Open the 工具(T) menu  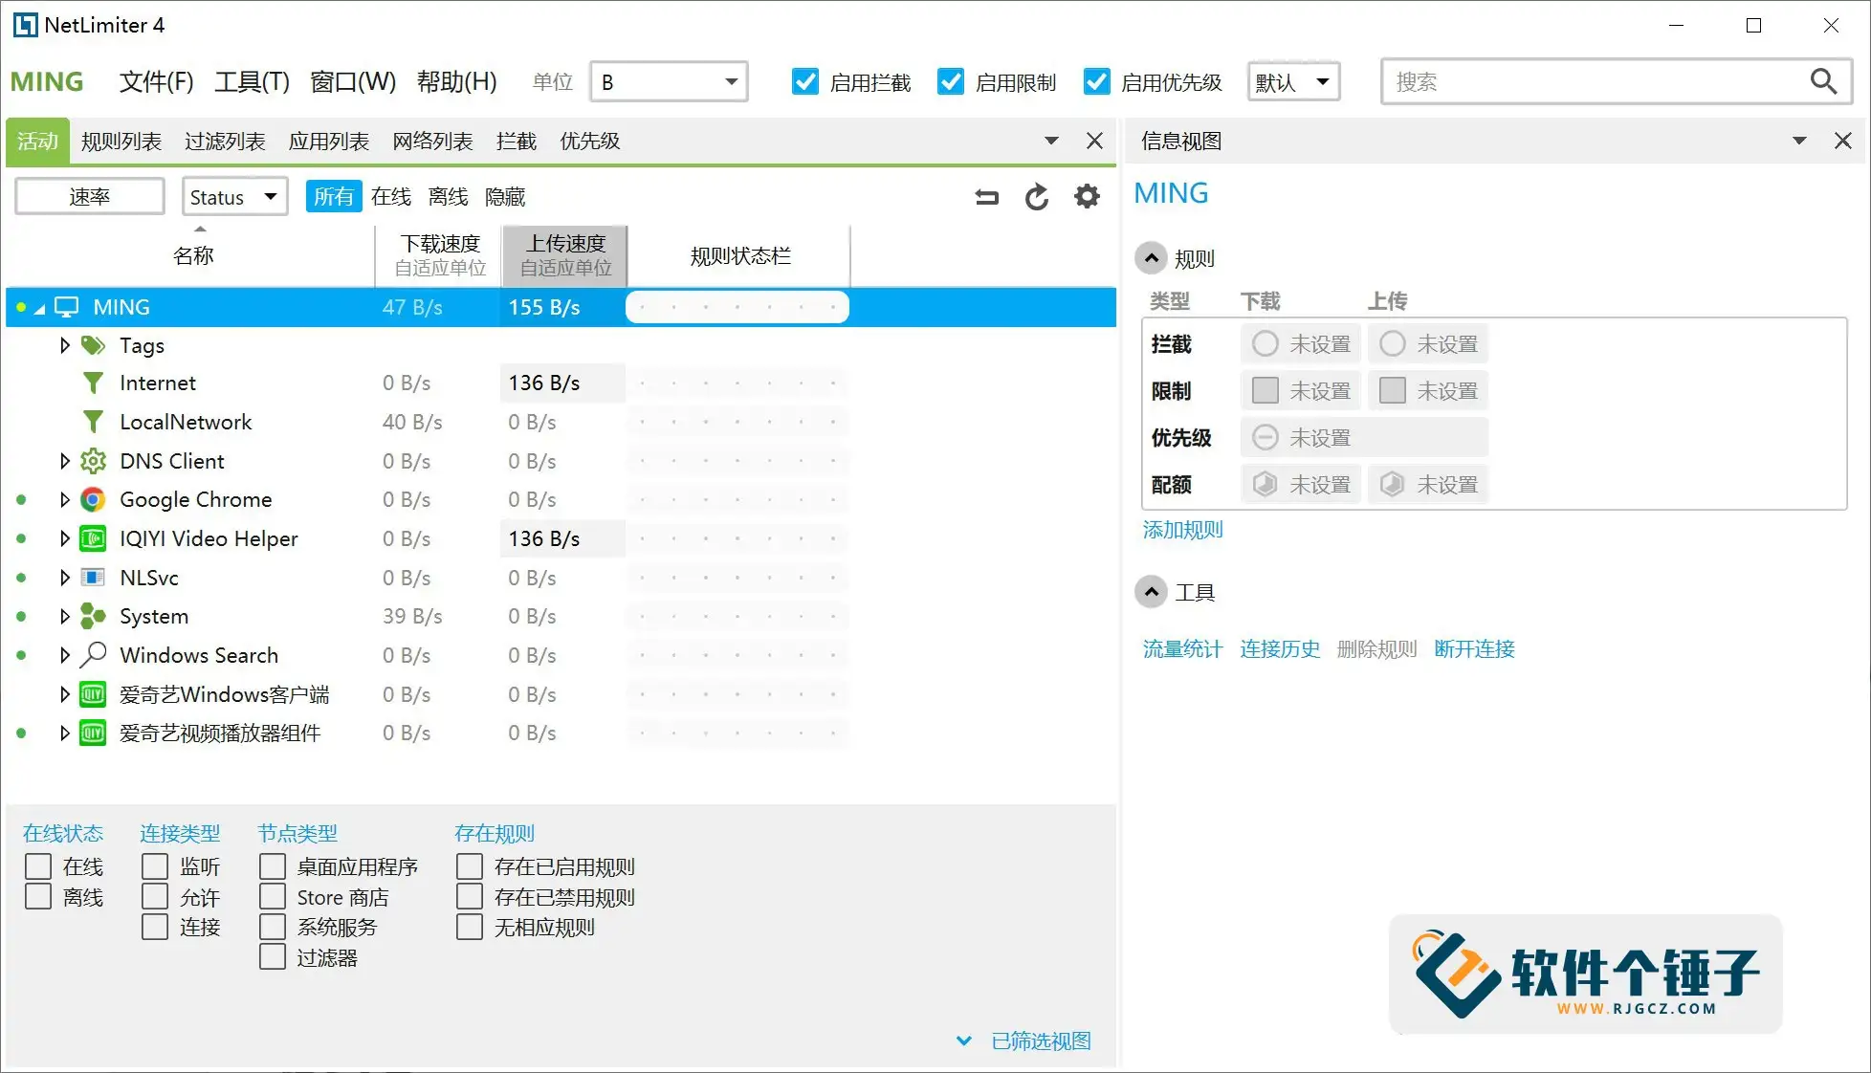pos(252,81)
